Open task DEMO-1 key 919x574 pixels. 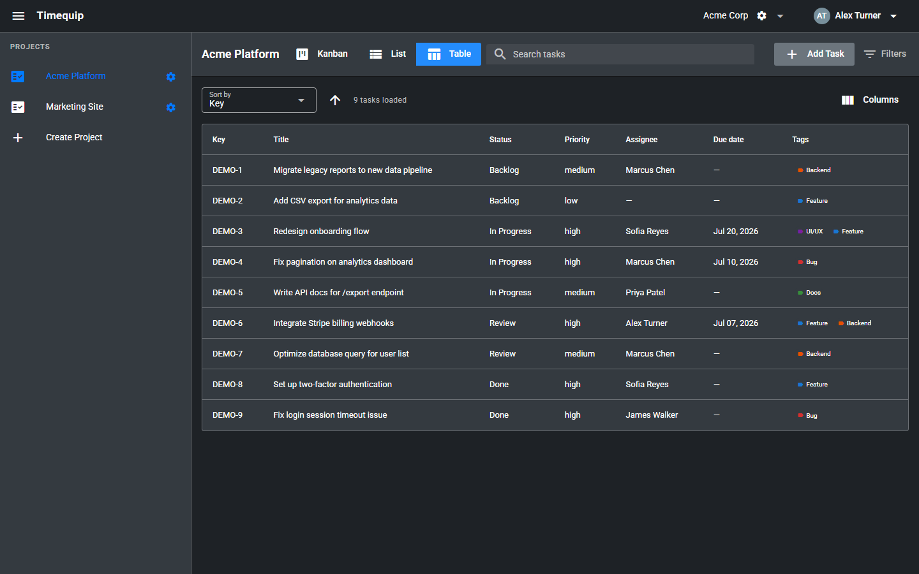coord(227,170)
